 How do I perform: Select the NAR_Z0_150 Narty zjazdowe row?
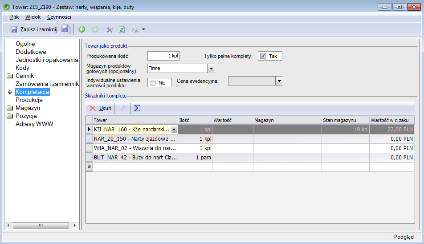coord(250,139)
